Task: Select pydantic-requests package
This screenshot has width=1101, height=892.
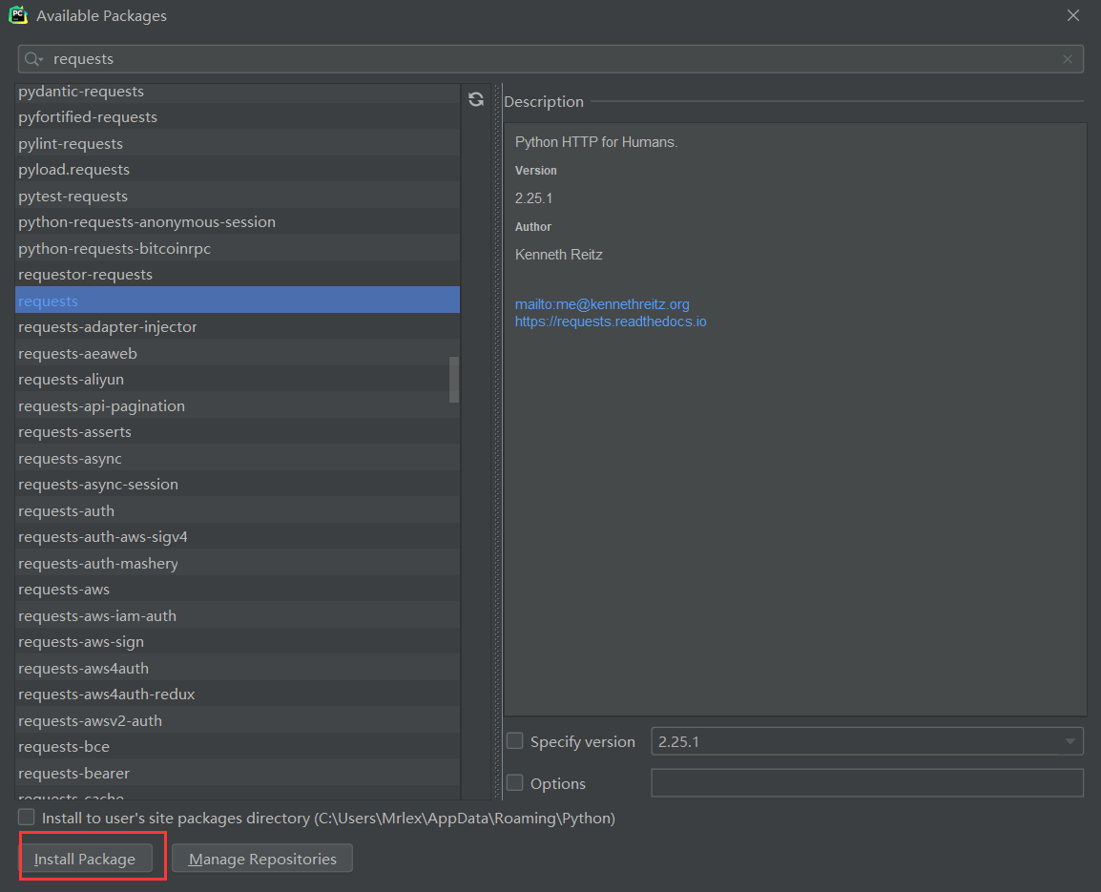Action: [x=238, y=92]
